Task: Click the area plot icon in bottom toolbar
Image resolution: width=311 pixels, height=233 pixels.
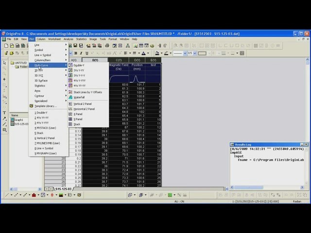Action: pyautogui.click(x=61, y=195)
